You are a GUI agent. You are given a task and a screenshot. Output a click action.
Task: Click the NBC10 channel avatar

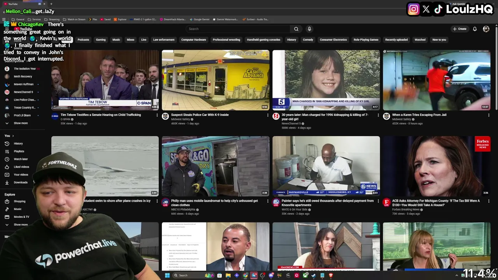pyautogui.click(x=165, y=202)
